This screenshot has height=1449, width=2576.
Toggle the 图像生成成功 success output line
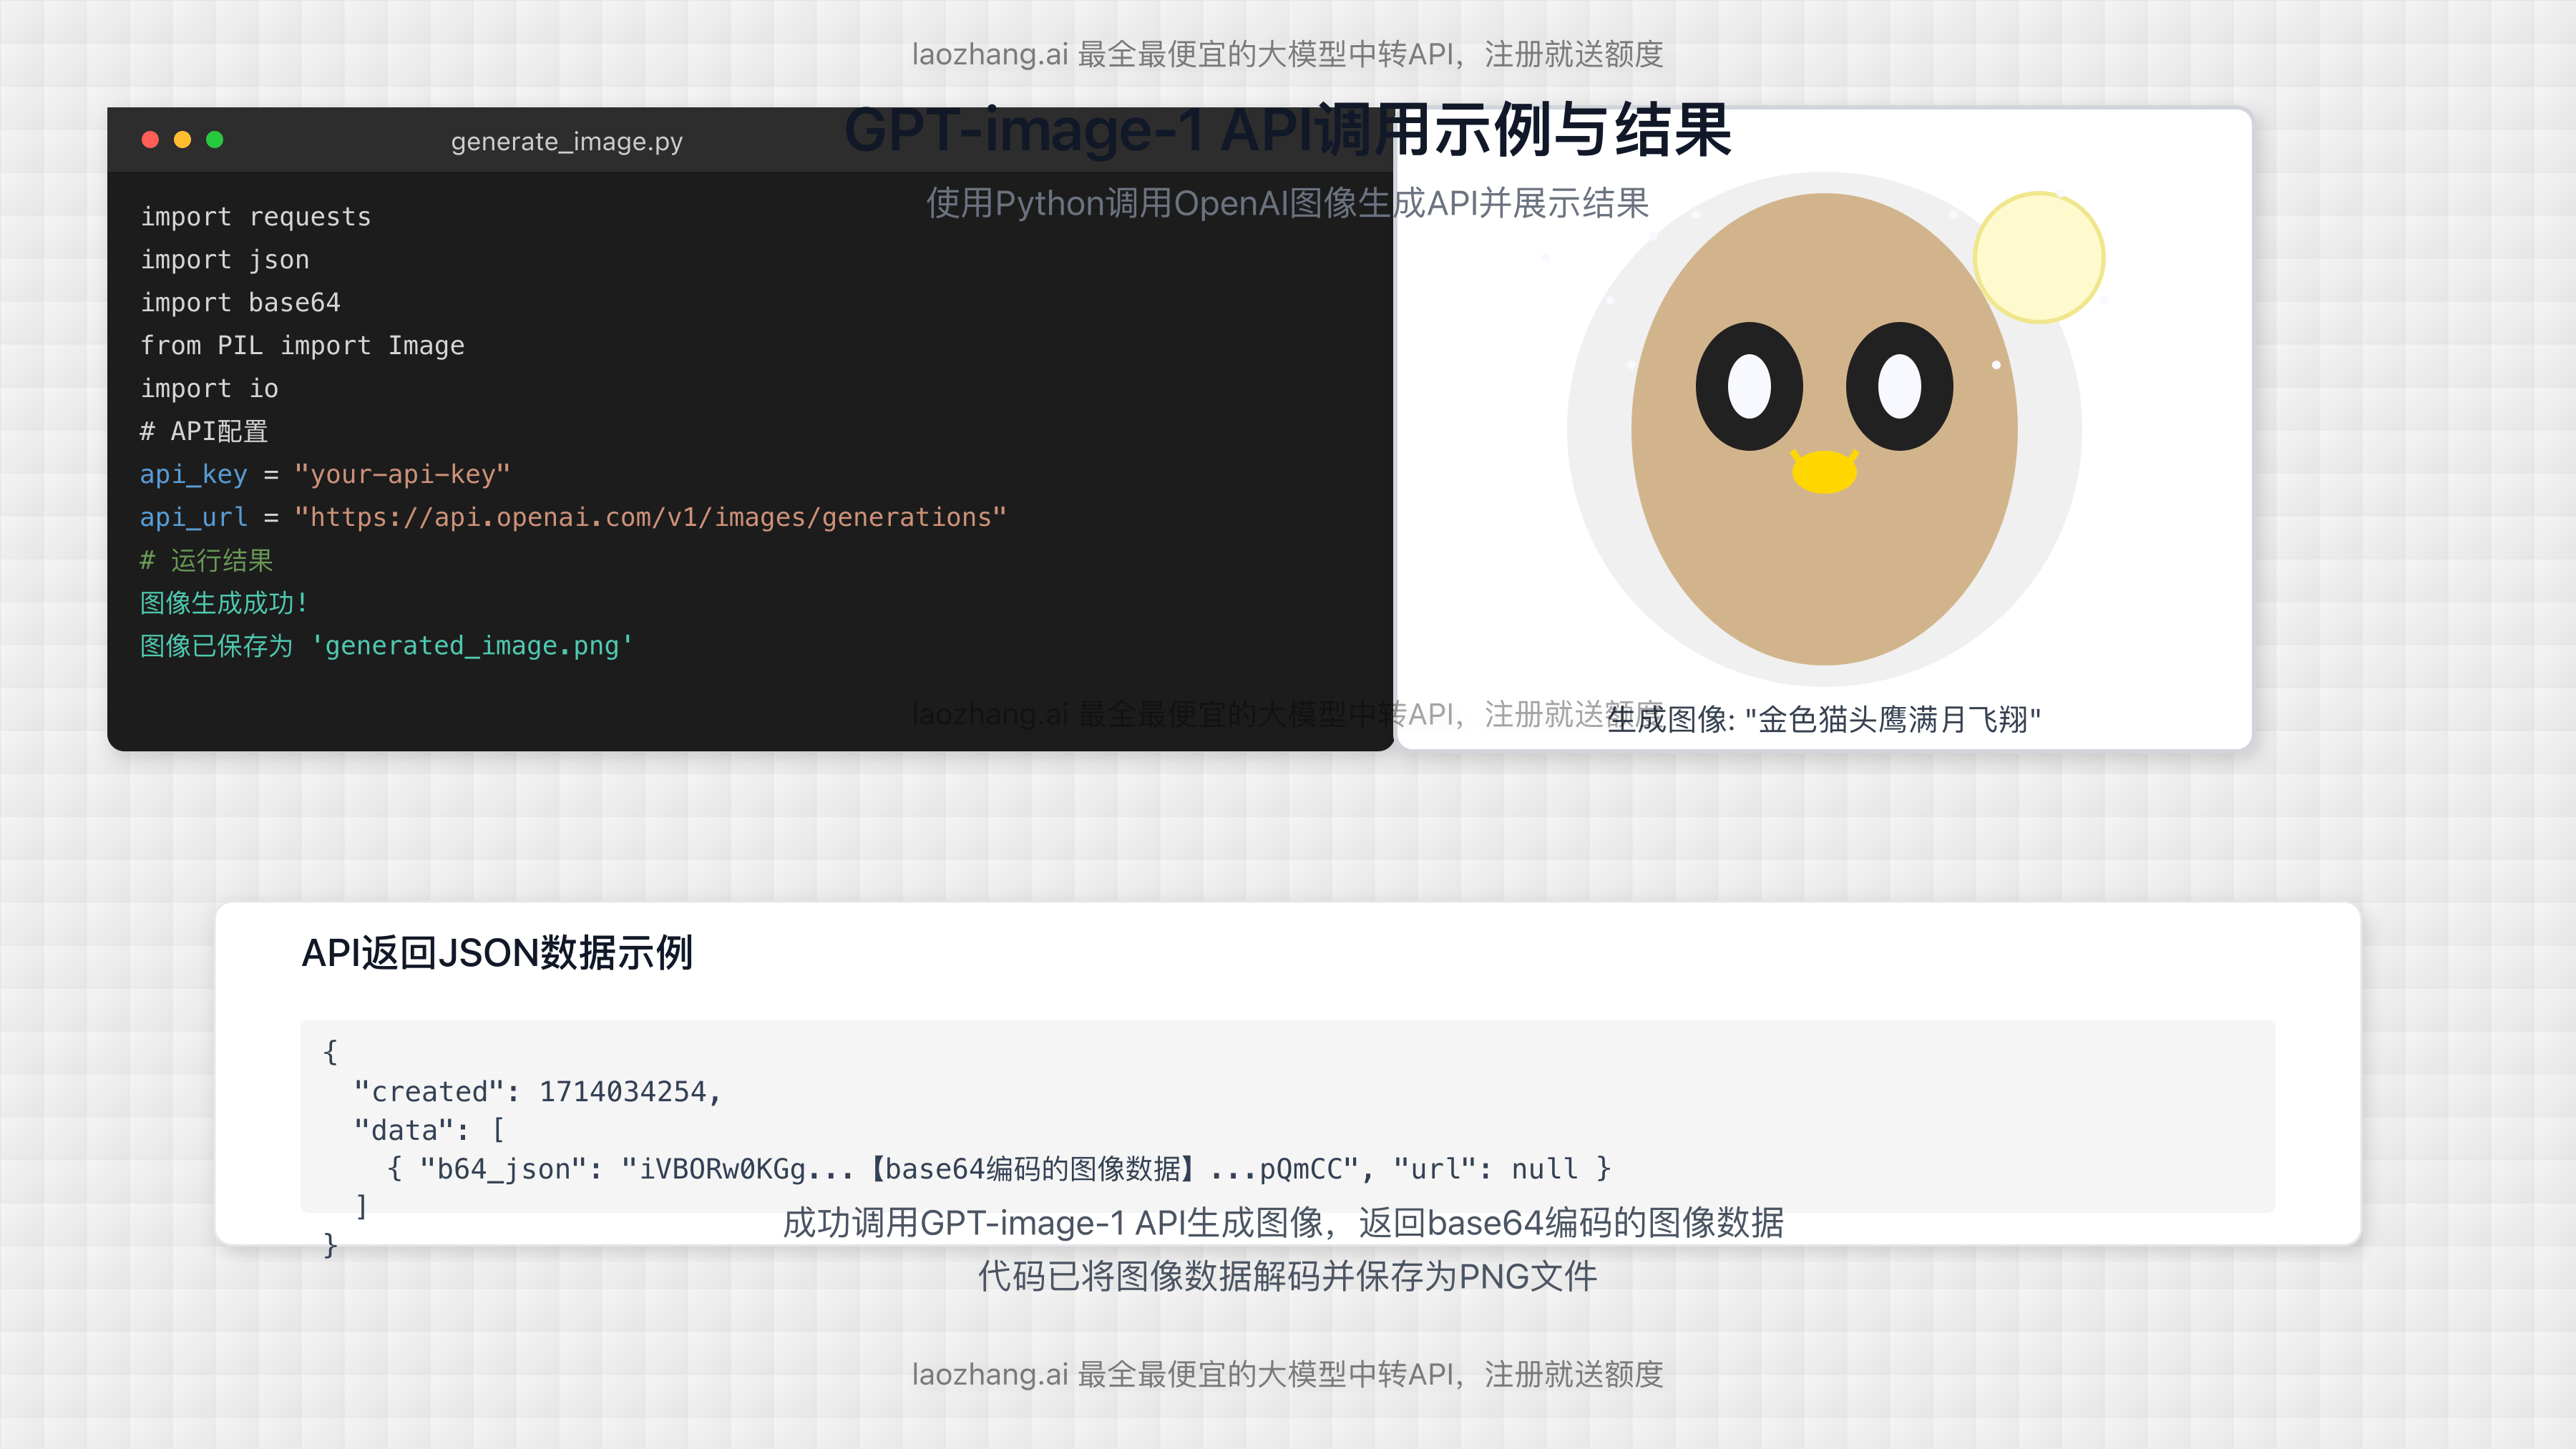coord(223,603)
